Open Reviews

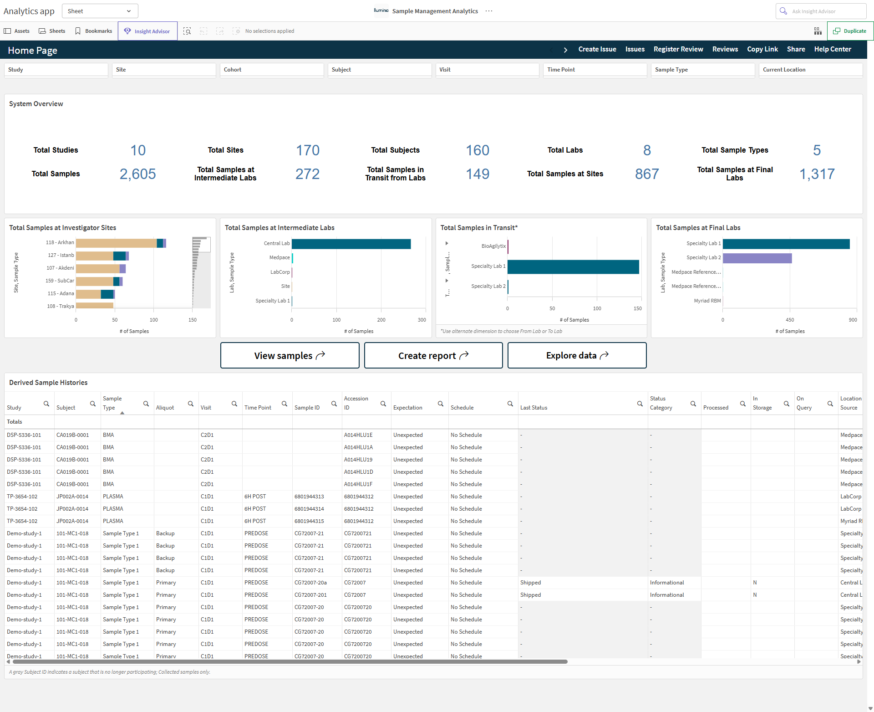(725, 49)
